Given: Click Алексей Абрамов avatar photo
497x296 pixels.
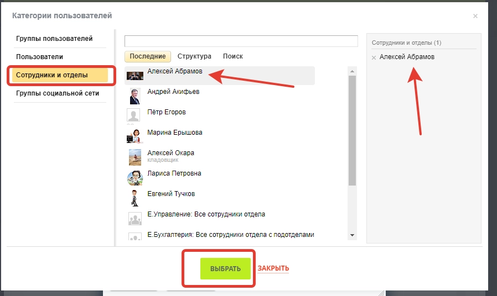Looking at the screenshot, I should [x=134, y=76].
